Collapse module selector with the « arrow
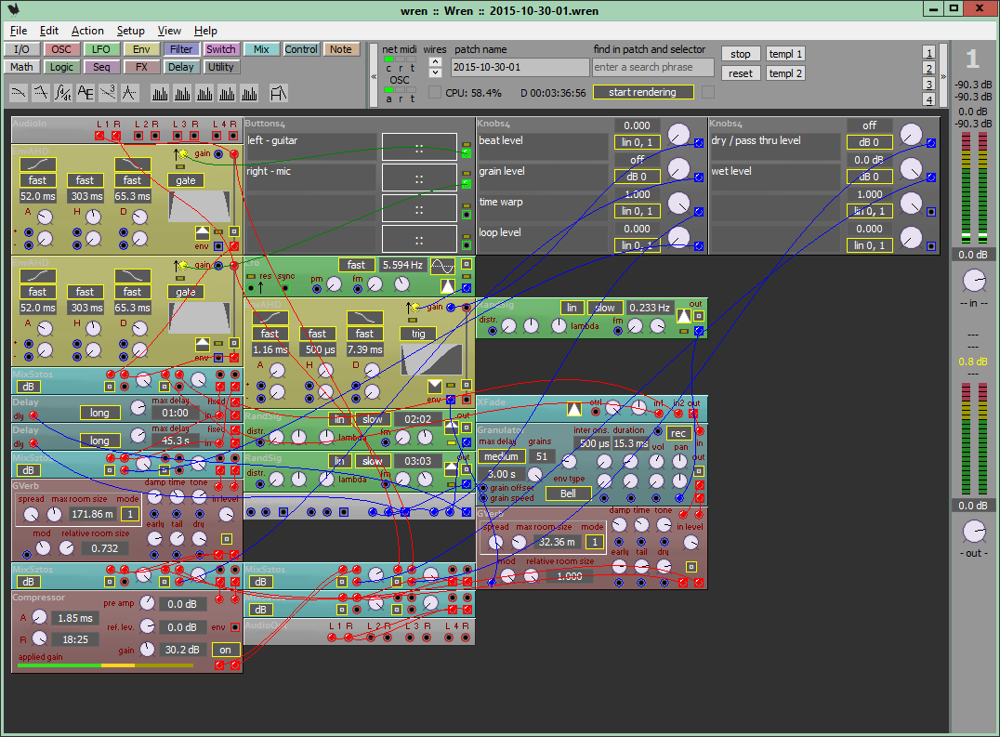 pos(374,76)
